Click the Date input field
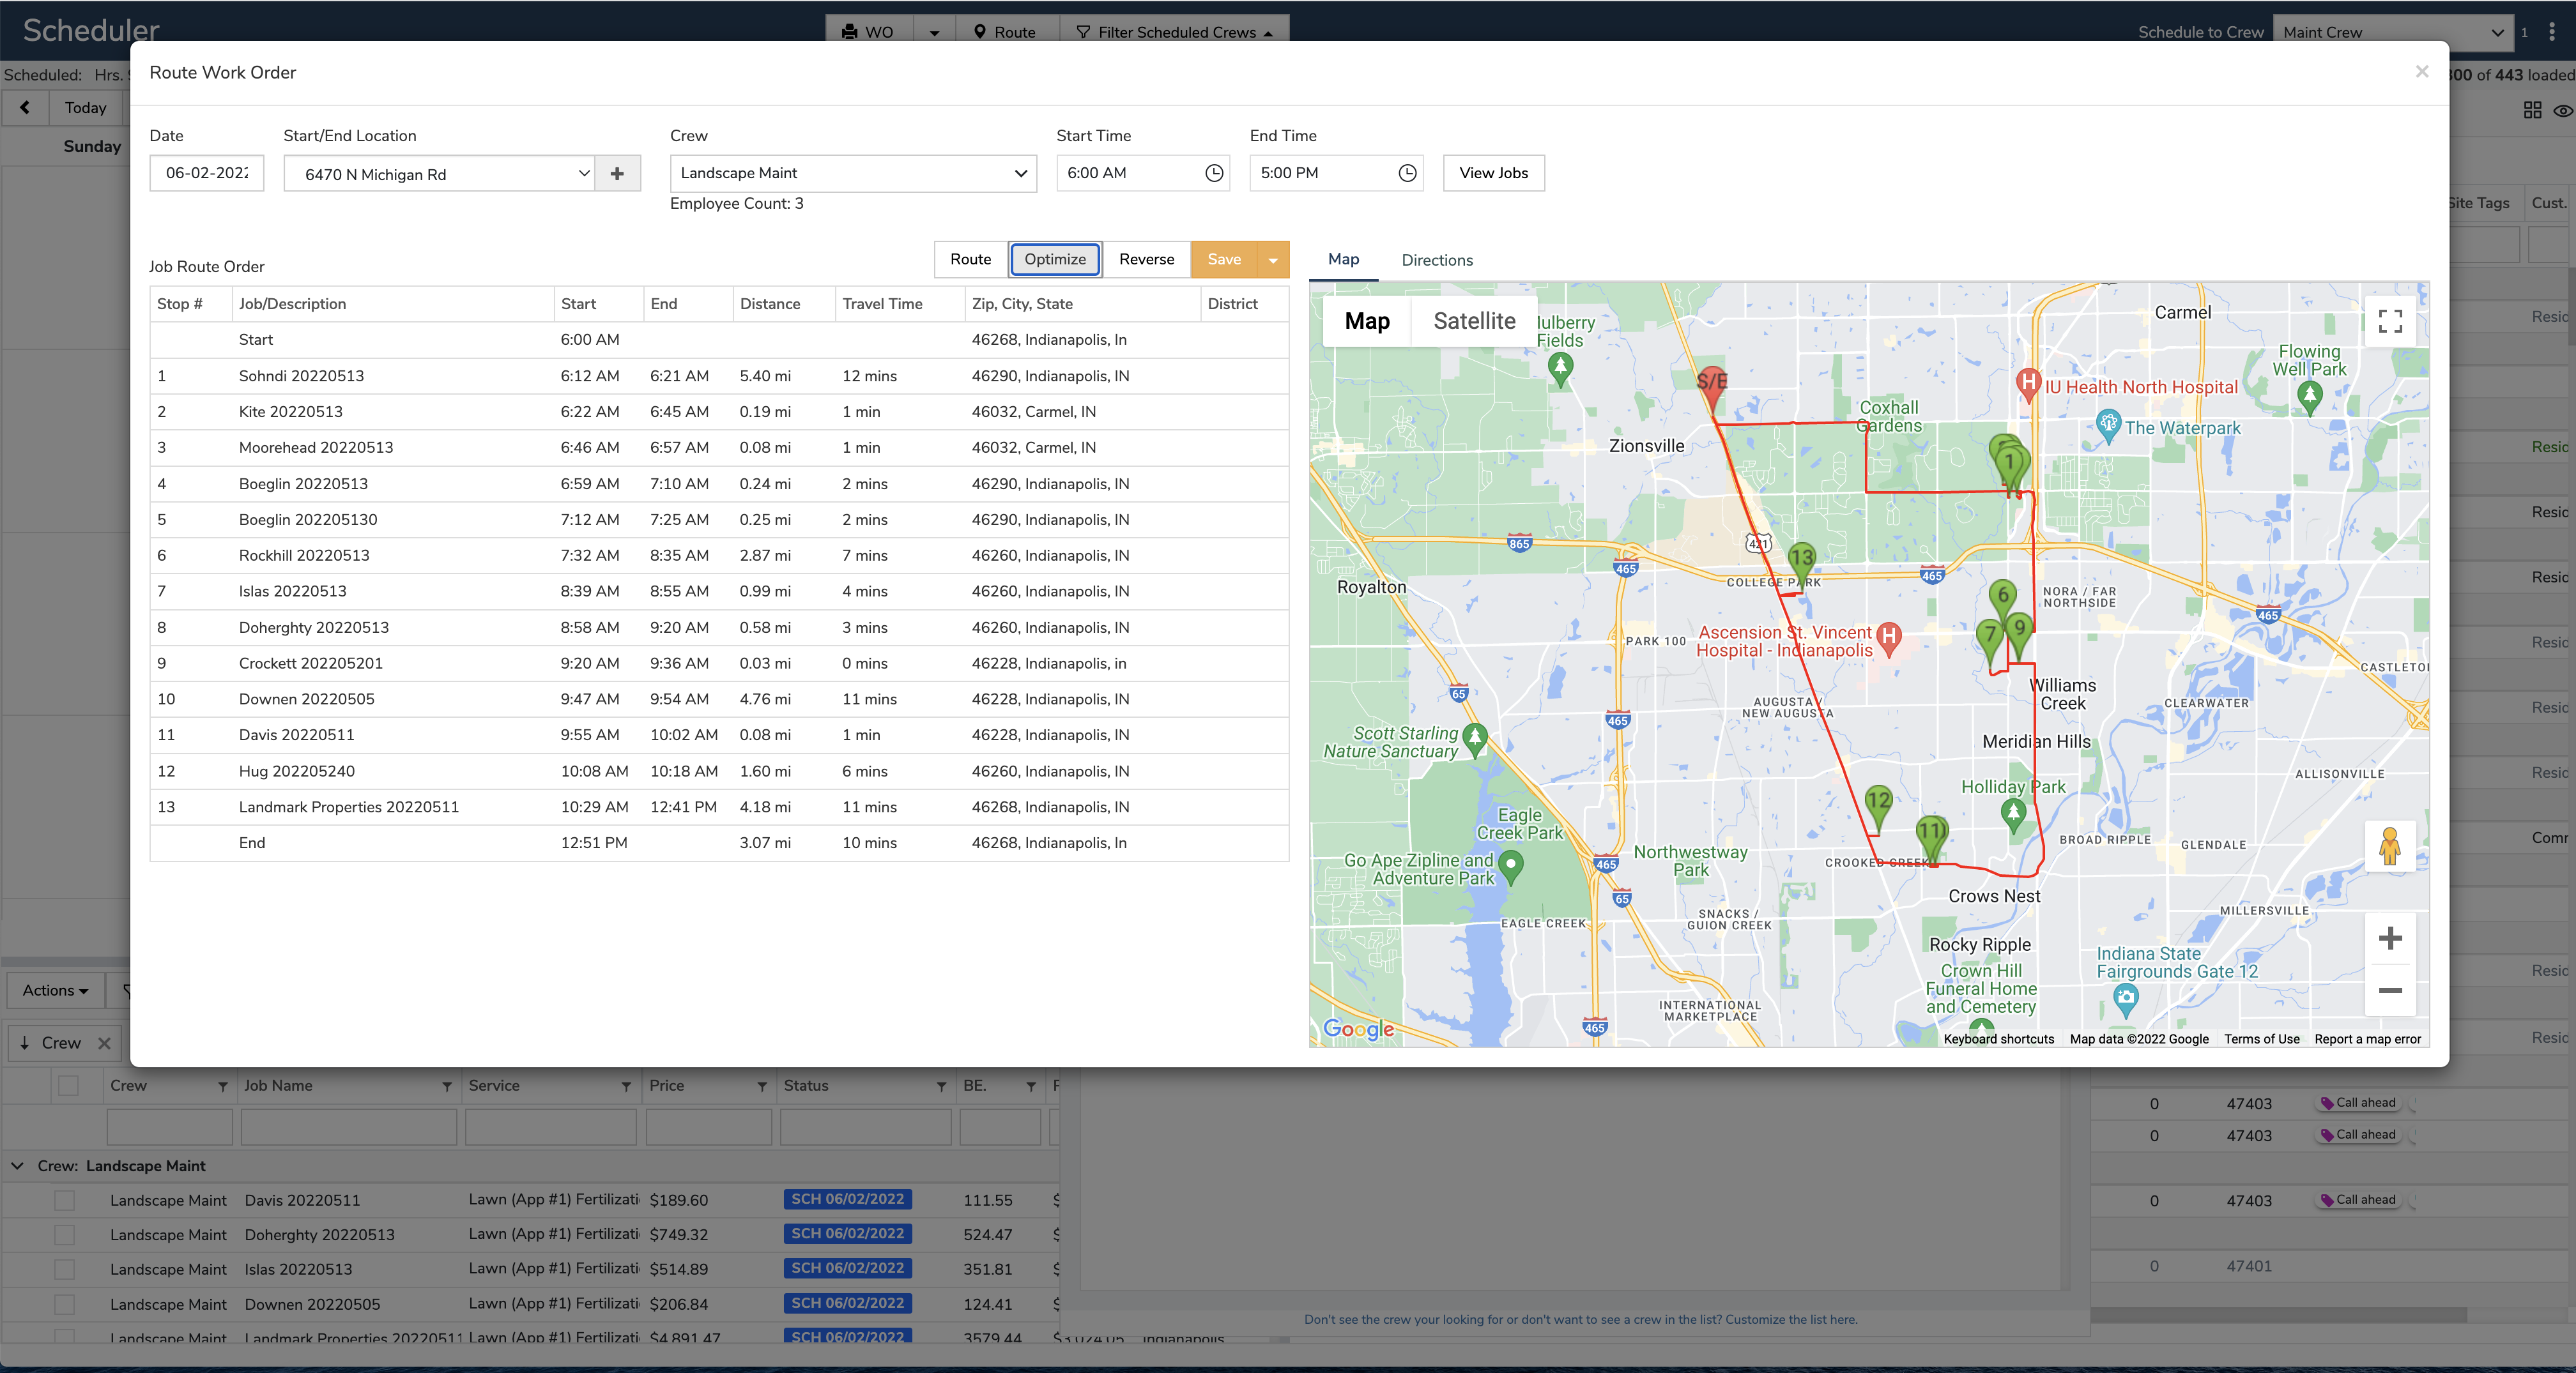 coord(207,173)
